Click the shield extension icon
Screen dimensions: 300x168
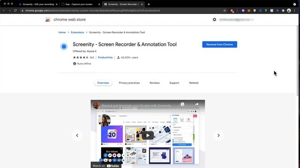coord(255,11)
